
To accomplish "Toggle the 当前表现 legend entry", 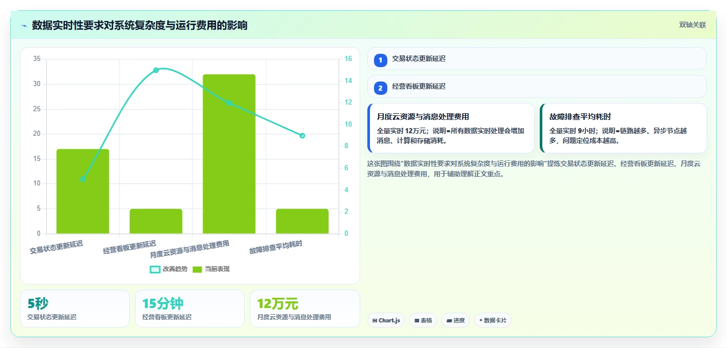I will click(x=210, y=269).
